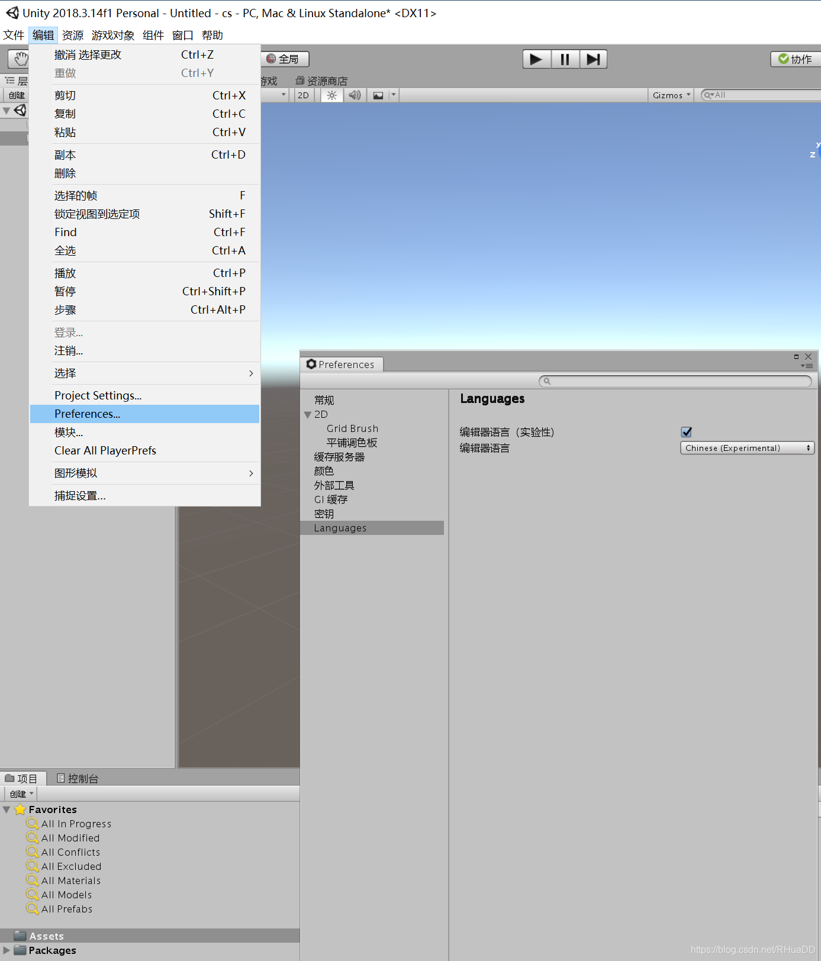Image resolution: width=821 pixels, height=961 pixels.
Task: Open the 资源商店 Asset Store tab
Action: [321, 81]
